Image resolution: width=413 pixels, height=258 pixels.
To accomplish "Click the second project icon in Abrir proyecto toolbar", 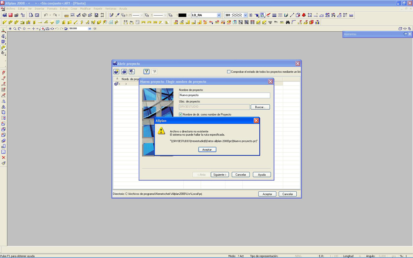I will click(124, 72).
